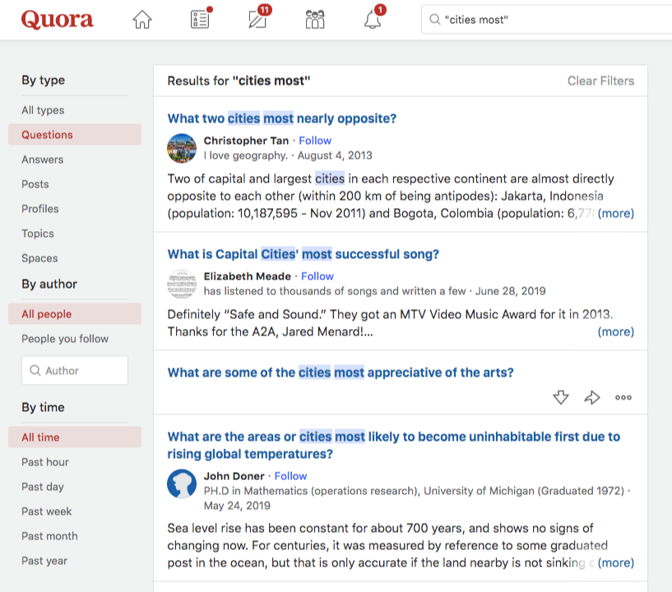The height and width of the screenshot is (592, 672).
Task: Click the Author magnifier icon
Action: [35, 371]
